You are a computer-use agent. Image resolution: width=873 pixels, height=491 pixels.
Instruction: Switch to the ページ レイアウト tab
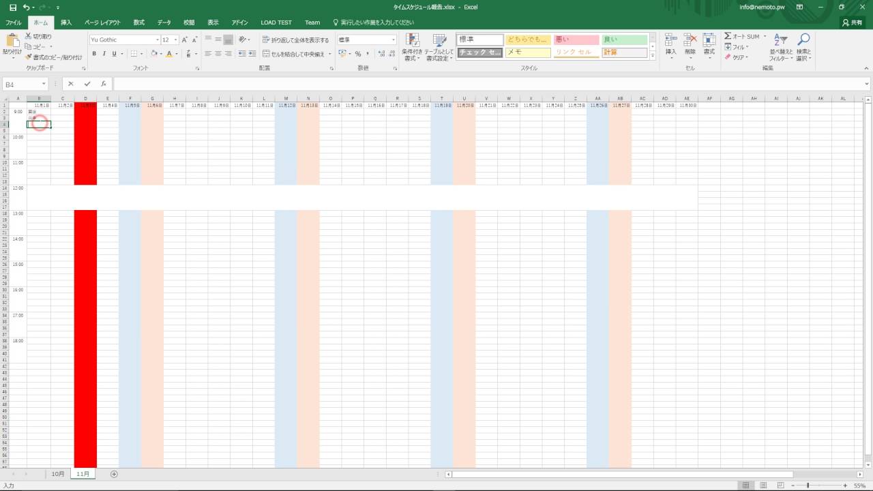pyautogui.click(x=102, y=23)
